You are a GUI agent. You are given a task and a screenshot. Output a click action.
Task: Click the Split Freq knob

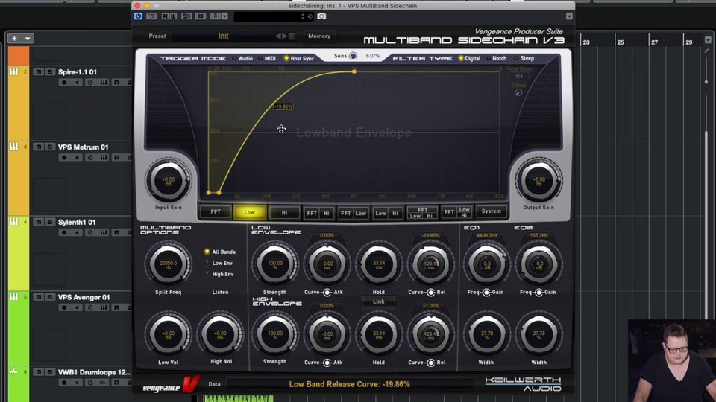tap(168, 264)
